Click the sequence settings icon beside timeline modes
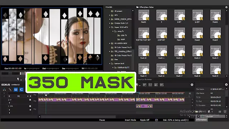This screenshot has height=129, width=229. tap(4, 90)
